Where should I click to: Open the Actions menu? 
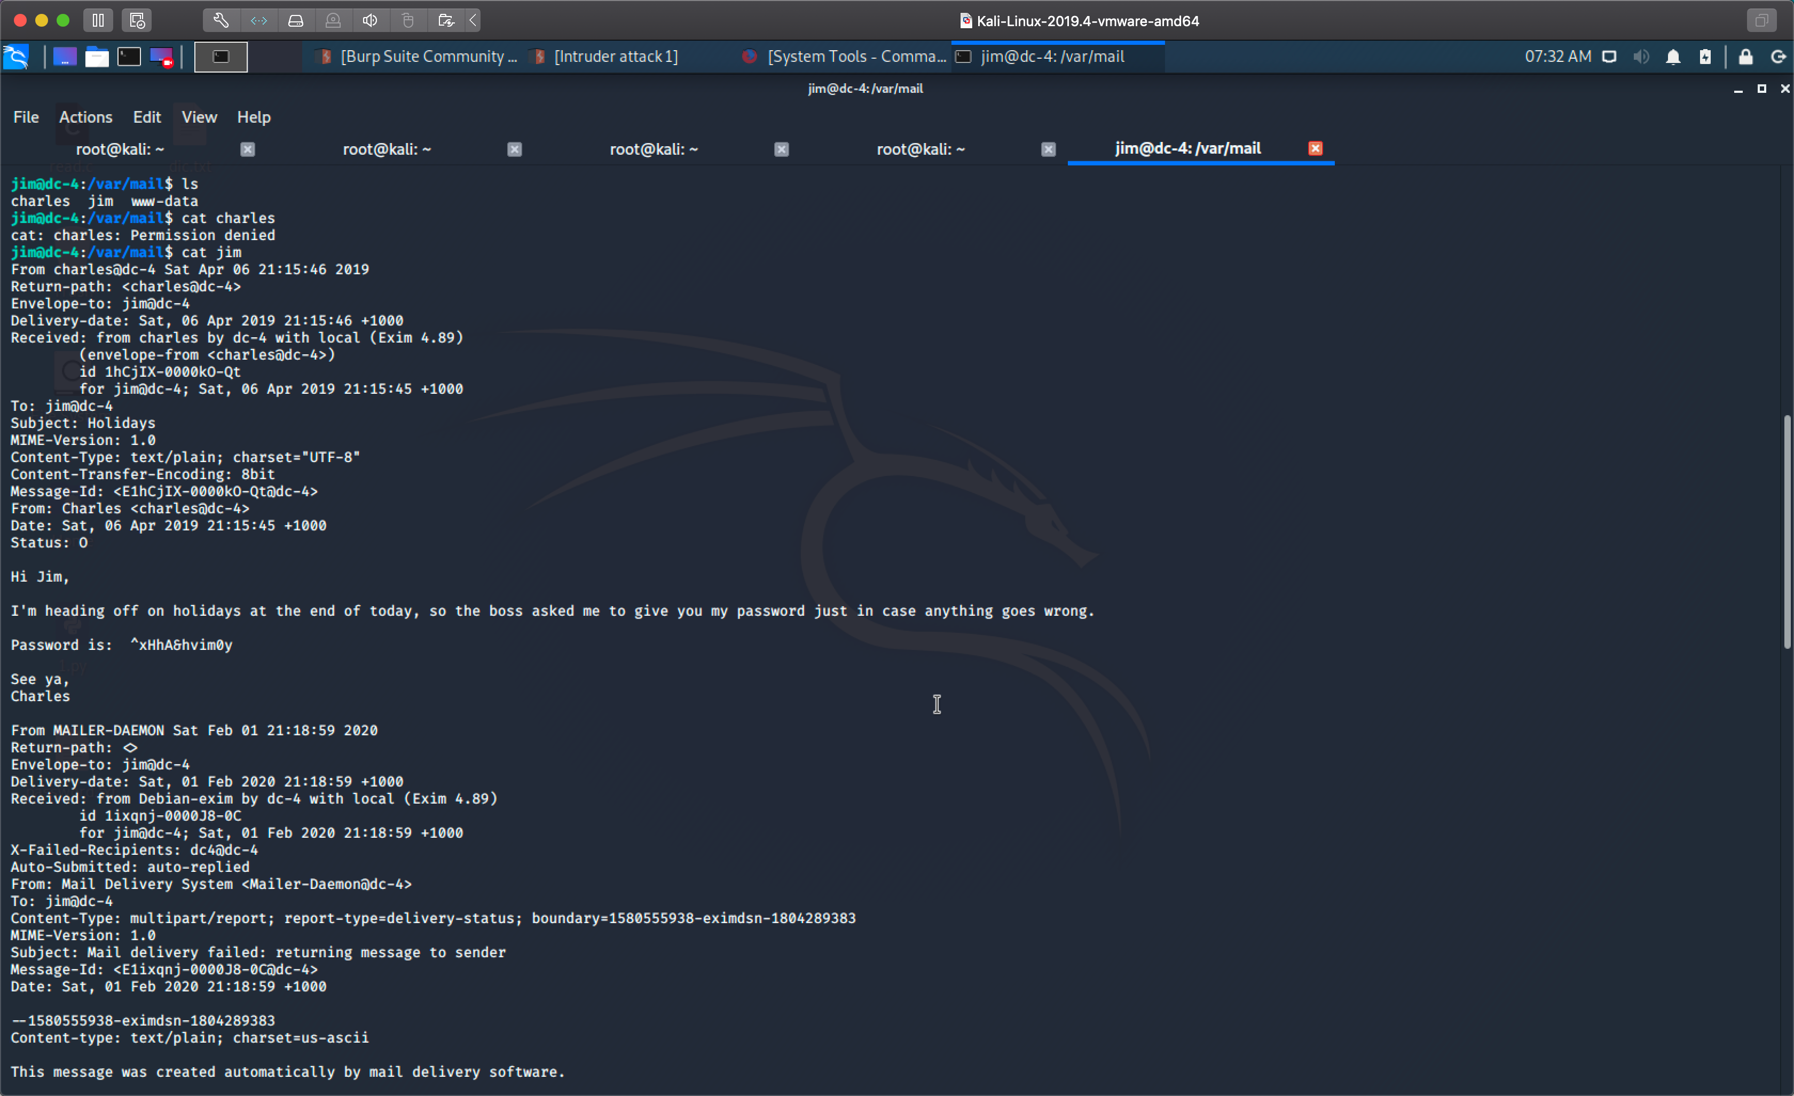tap(85, 117)
